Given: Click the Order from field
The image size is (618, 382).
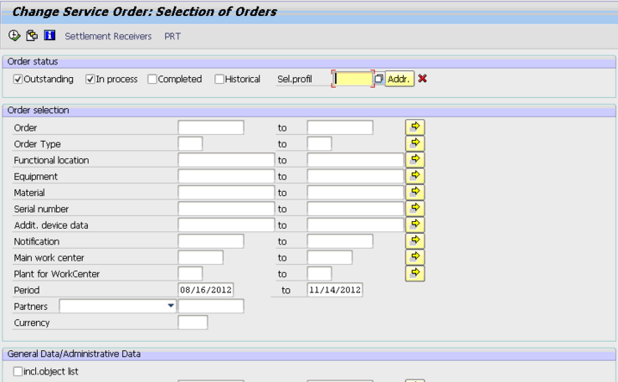Looking at the screenshot, I should coord(211,127).
